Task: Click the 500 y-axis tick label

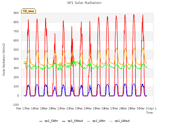Action: click(x=16, y=50)
